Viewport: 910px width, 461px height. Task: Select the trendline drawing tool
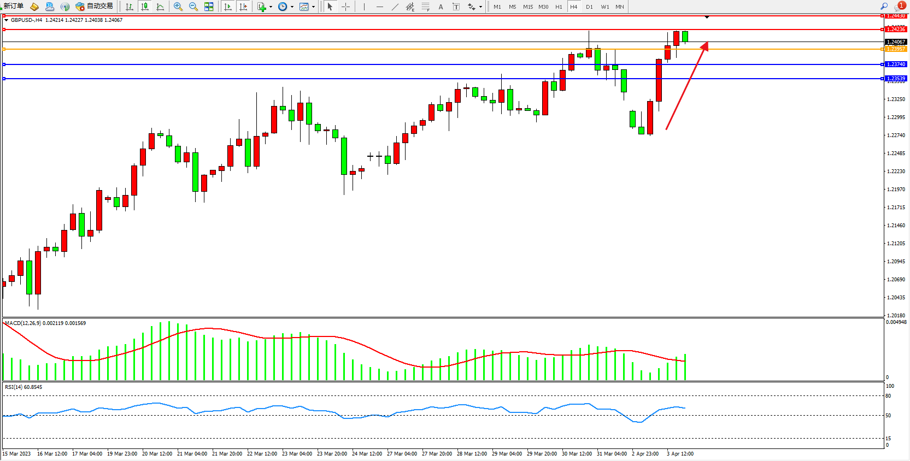coord(395,7)
